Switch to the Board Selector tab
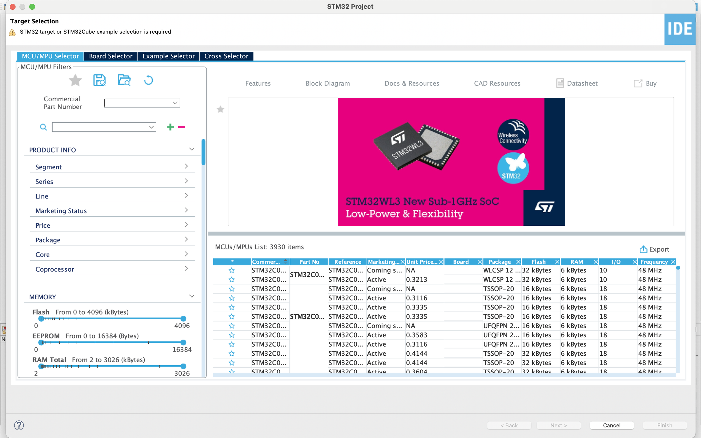 click(111, 56)
